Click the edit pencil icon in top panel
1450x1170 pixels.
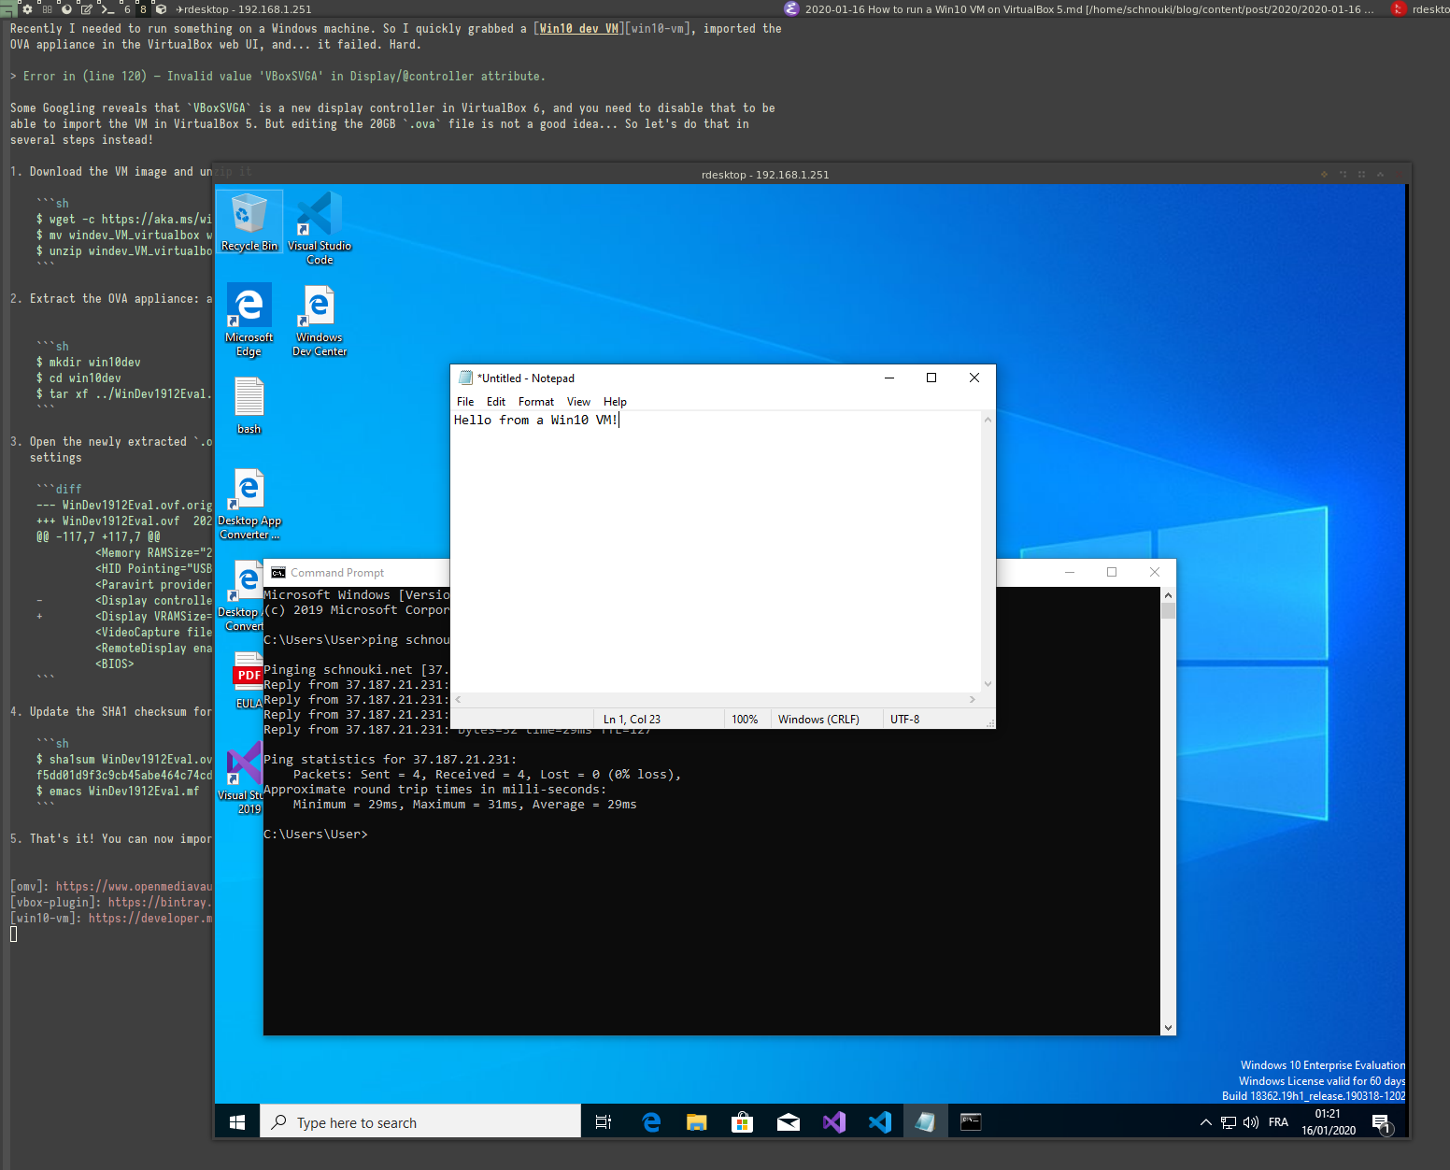pos(87,9)
